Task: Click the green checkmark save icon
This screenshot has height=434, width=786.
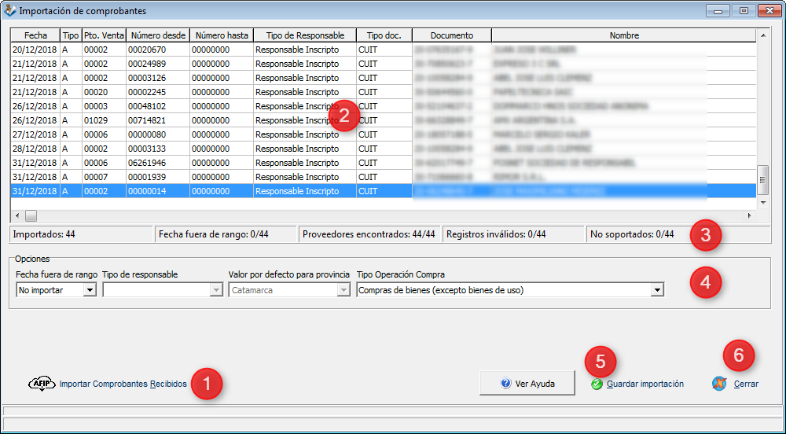Action: point(597,384)
